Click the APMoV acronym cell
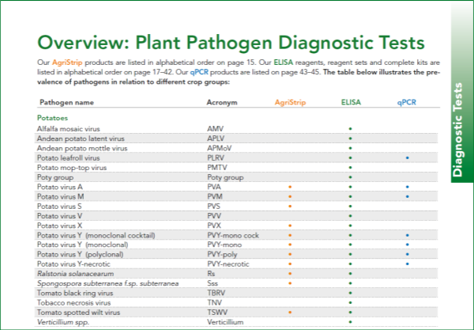Screen dimensions: 474x330 (220, 148)
